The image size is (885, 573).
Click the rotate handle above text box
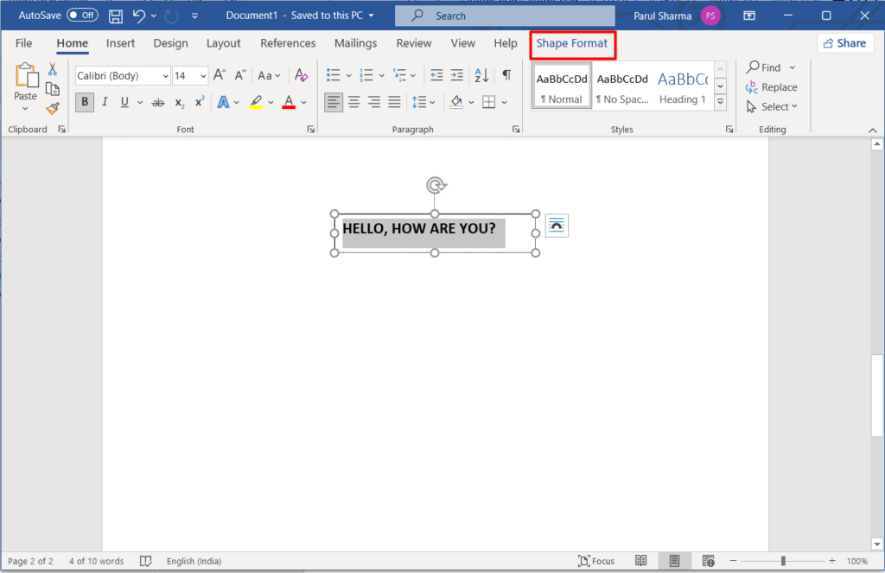point(436,185)
